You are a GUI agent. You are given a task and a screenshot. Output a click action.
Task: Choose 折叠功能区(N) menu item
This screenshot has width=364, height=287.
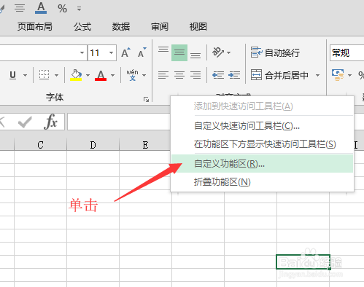262,182
